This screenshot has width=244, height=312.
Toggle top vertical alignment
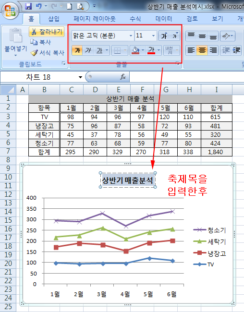click(x=191, y=36)
